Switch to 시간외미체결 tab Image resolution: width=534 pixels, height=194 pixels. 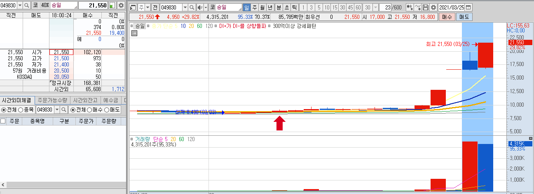click(x=17, y=100)
